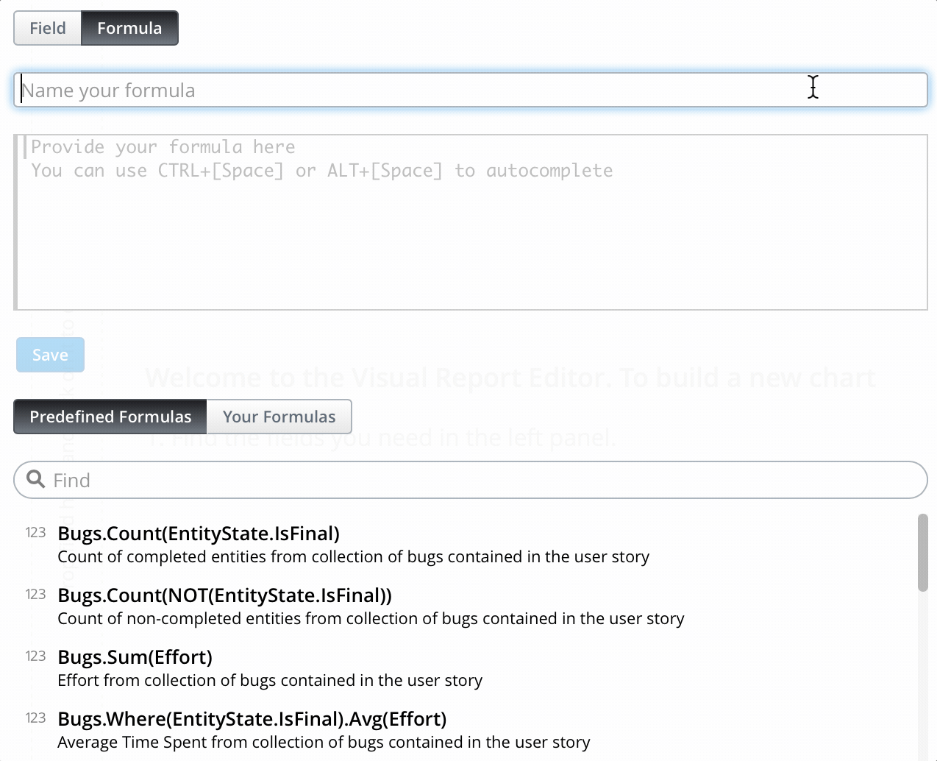Viewport: 937px width, 761px height.
Task: Select the Bugs.Count(EntityState.IsFinal) formula entry
Action: (199, 533)
